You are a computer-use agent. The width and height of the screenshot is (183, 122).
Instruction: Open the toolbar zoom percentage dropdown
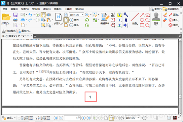(83, 15)
